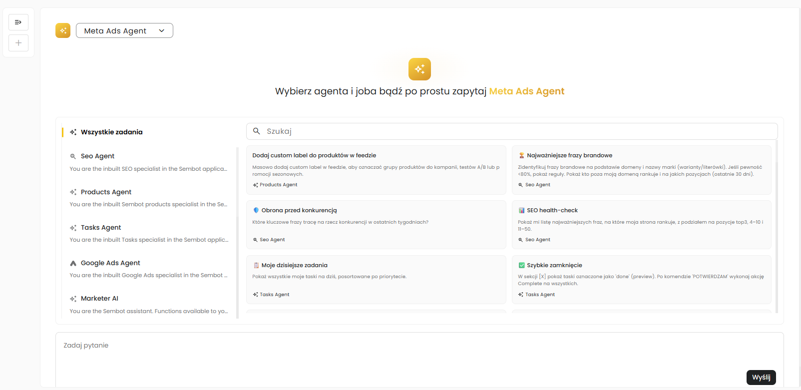Click Seo Agent icon in SEO health-check footer
This screenshot has height=390, width=801.
[x=520, y=240]
